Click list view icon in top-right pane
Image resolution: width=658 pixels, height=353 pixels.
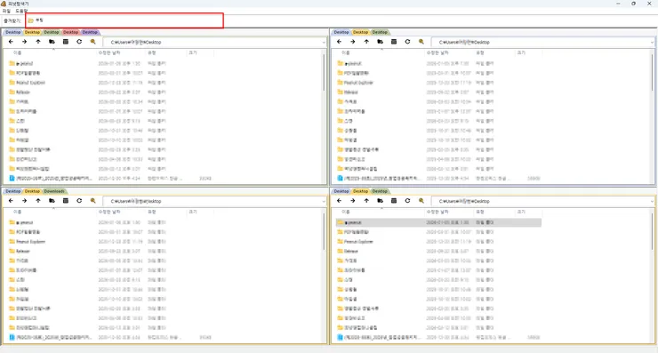tap(394, 42)
